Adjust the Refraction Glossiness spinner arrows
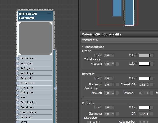158x123 pixels. (113, 114)
